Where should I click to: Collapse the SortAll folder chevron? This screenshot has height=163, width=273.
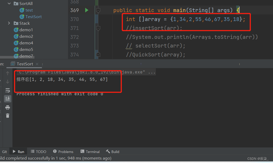(9, 3)
